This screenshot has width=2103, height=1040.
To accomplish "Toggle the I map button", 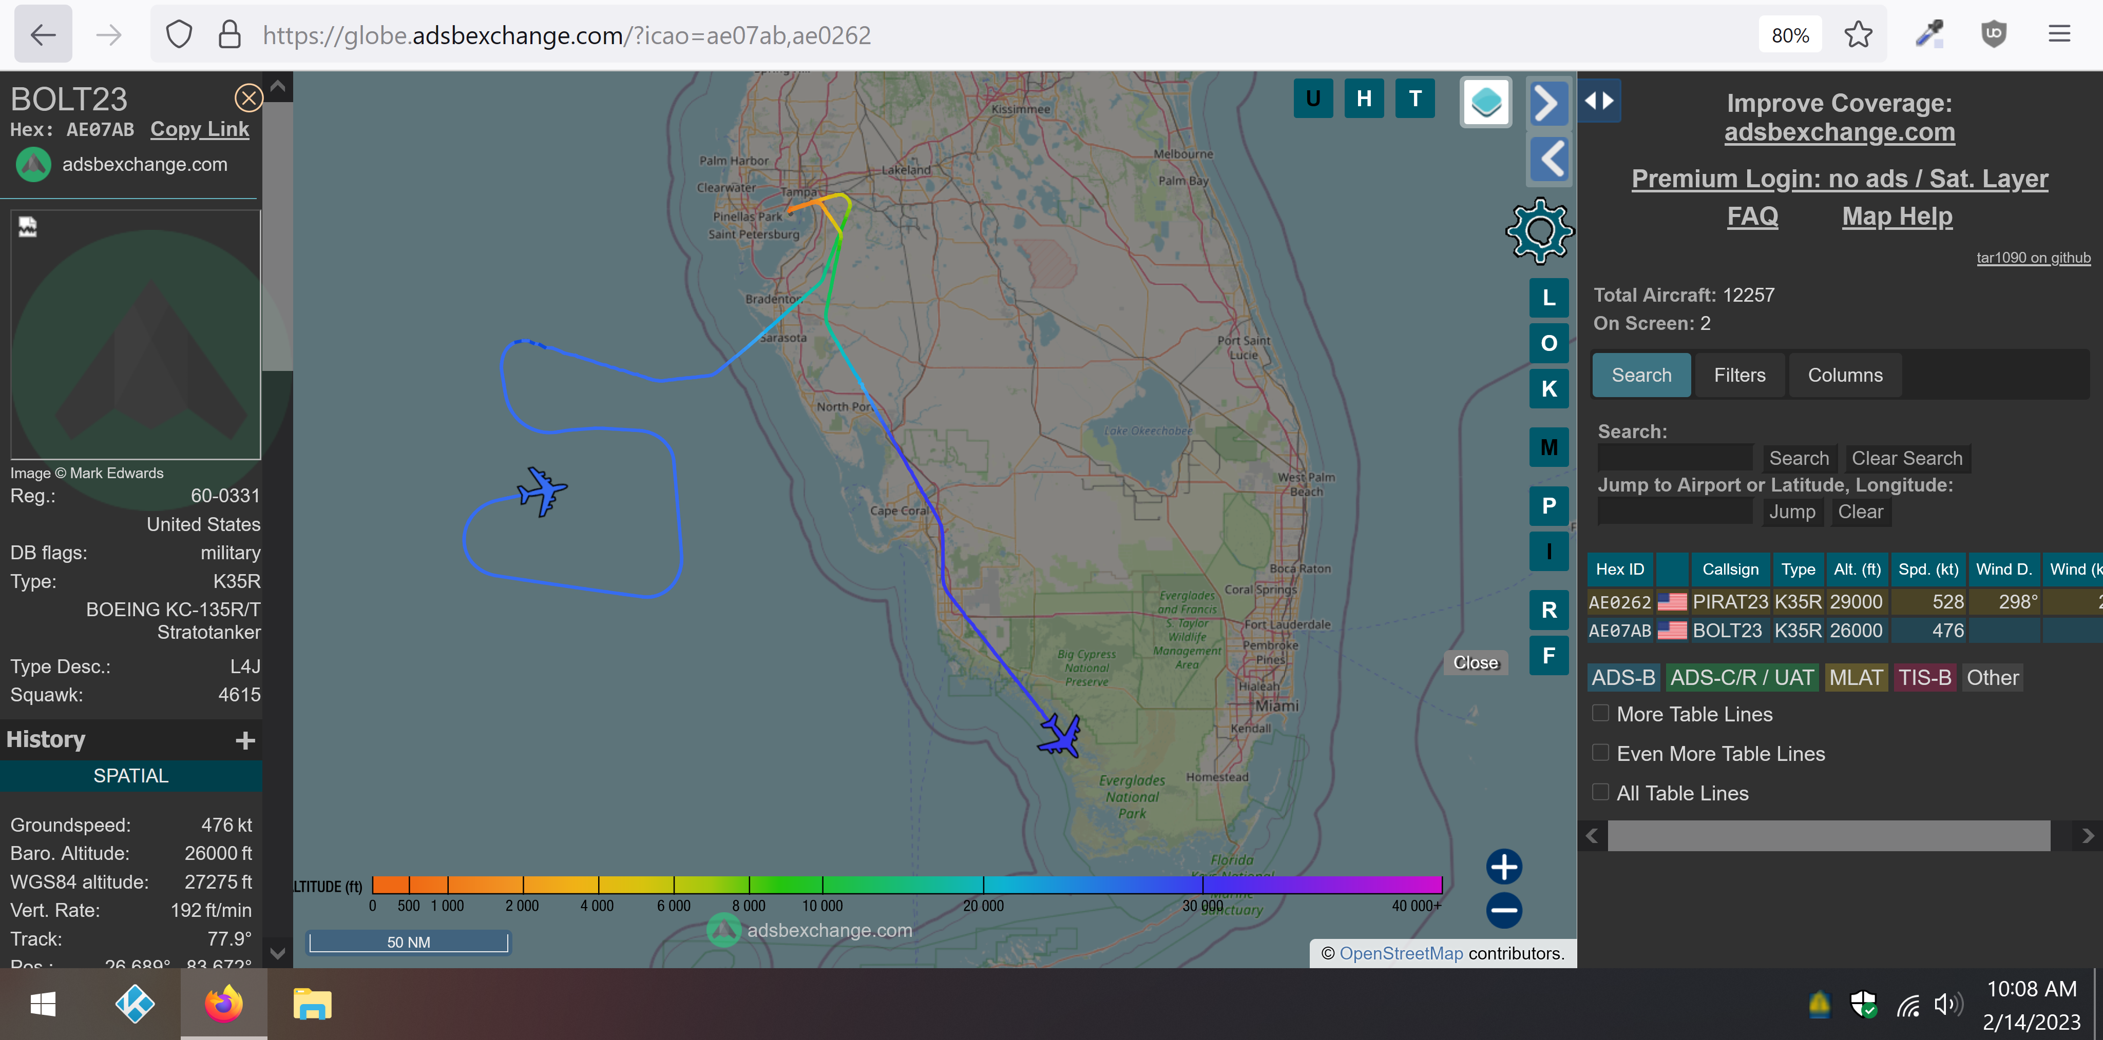I will (1548, 552).
